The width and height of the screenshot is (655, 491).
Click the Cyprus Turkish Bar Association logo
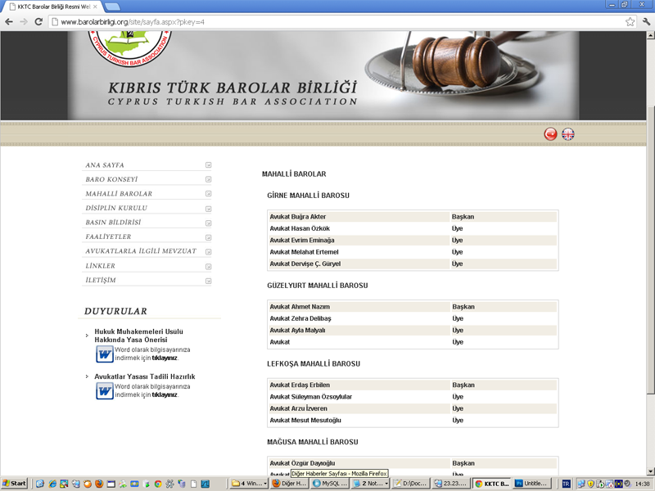pyautogui.click(x=129, y=48)
